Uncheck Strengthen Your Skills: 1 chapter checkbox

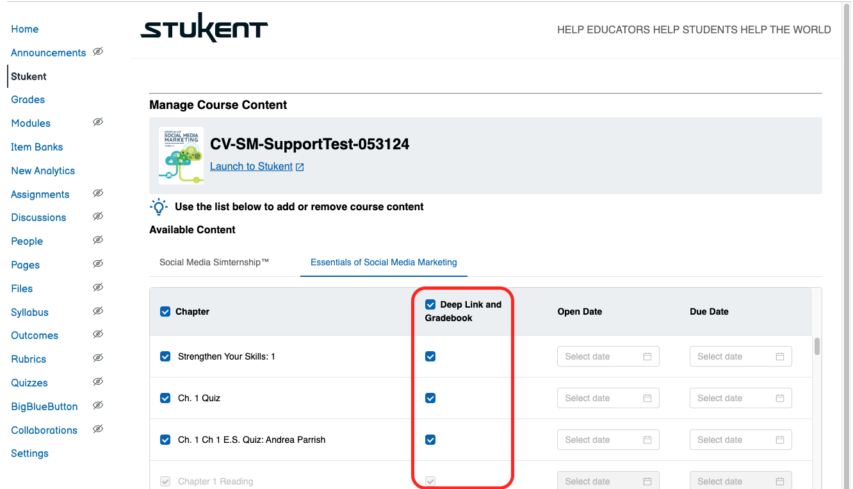pos(165,356)
